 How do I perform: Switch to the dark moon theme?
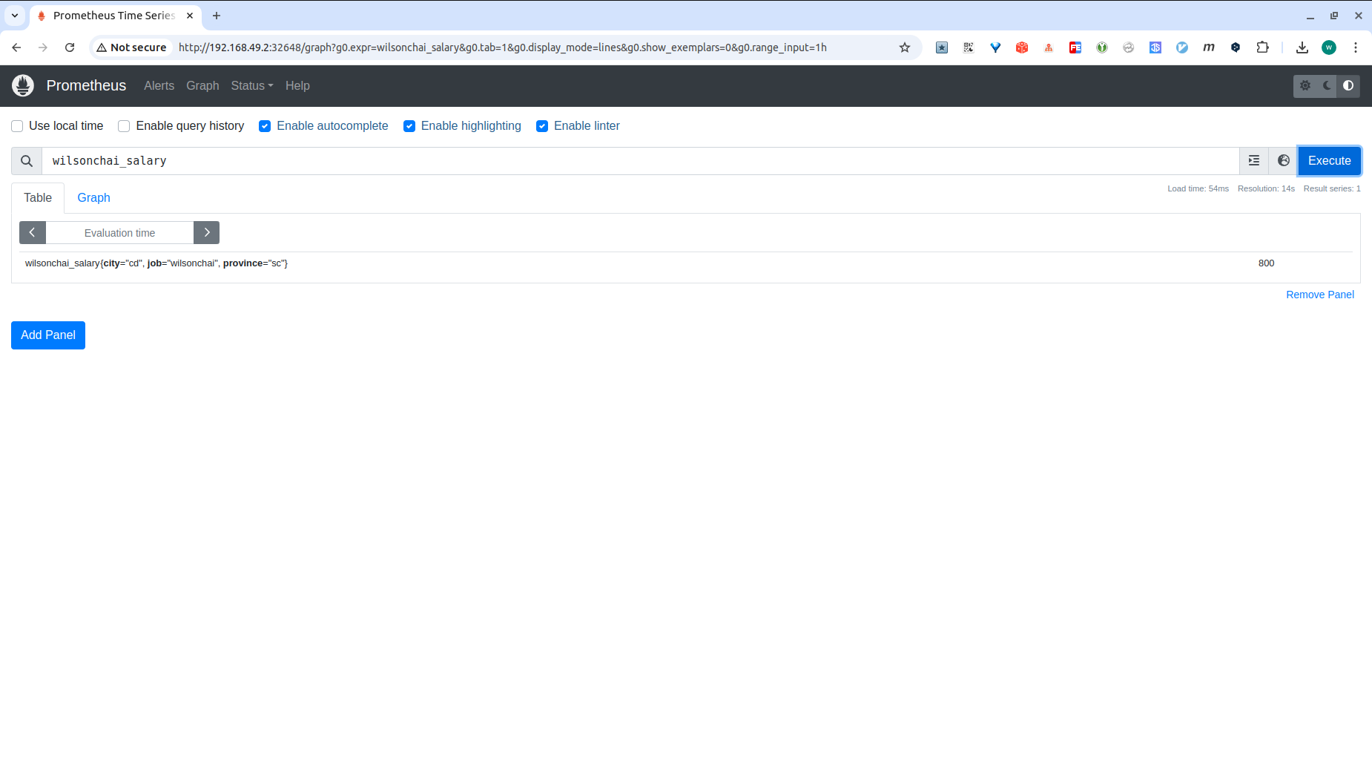point(1327,86)
